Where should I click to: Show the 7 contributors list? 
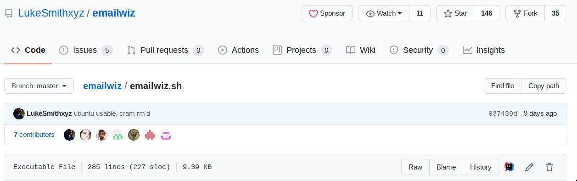click(34, 135)
